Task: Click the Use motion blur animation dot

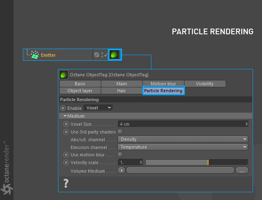Action: (x=66, y=155)
